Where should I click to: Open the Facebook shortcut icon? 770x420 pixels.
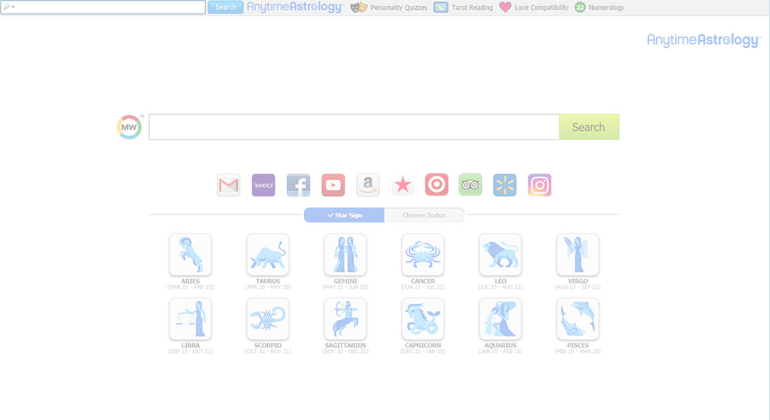tap(298, 185)
